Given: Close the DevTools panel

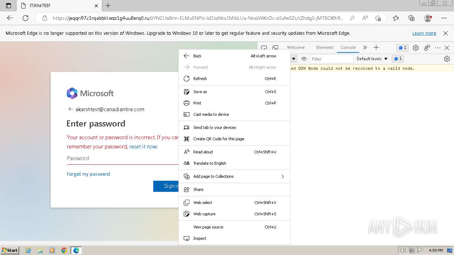Looking at the screenshot, I should (447, 47).
